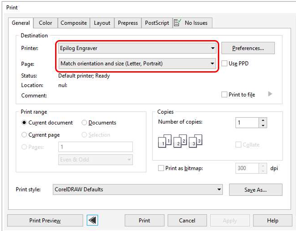Check the Print to file option
The height and width of the screenshot is (231, 296).
(224, 95)
